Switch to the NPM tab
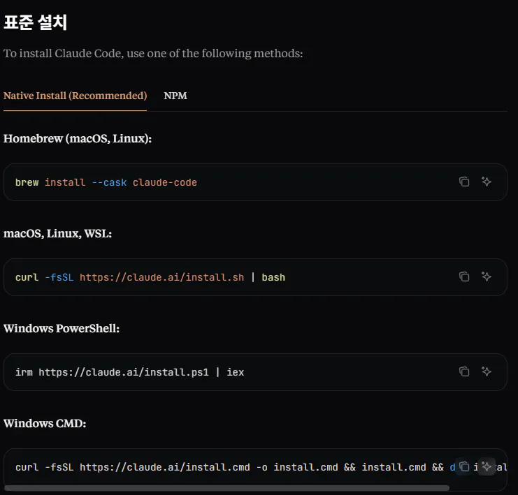518x495 pixels. coord(175,96)
